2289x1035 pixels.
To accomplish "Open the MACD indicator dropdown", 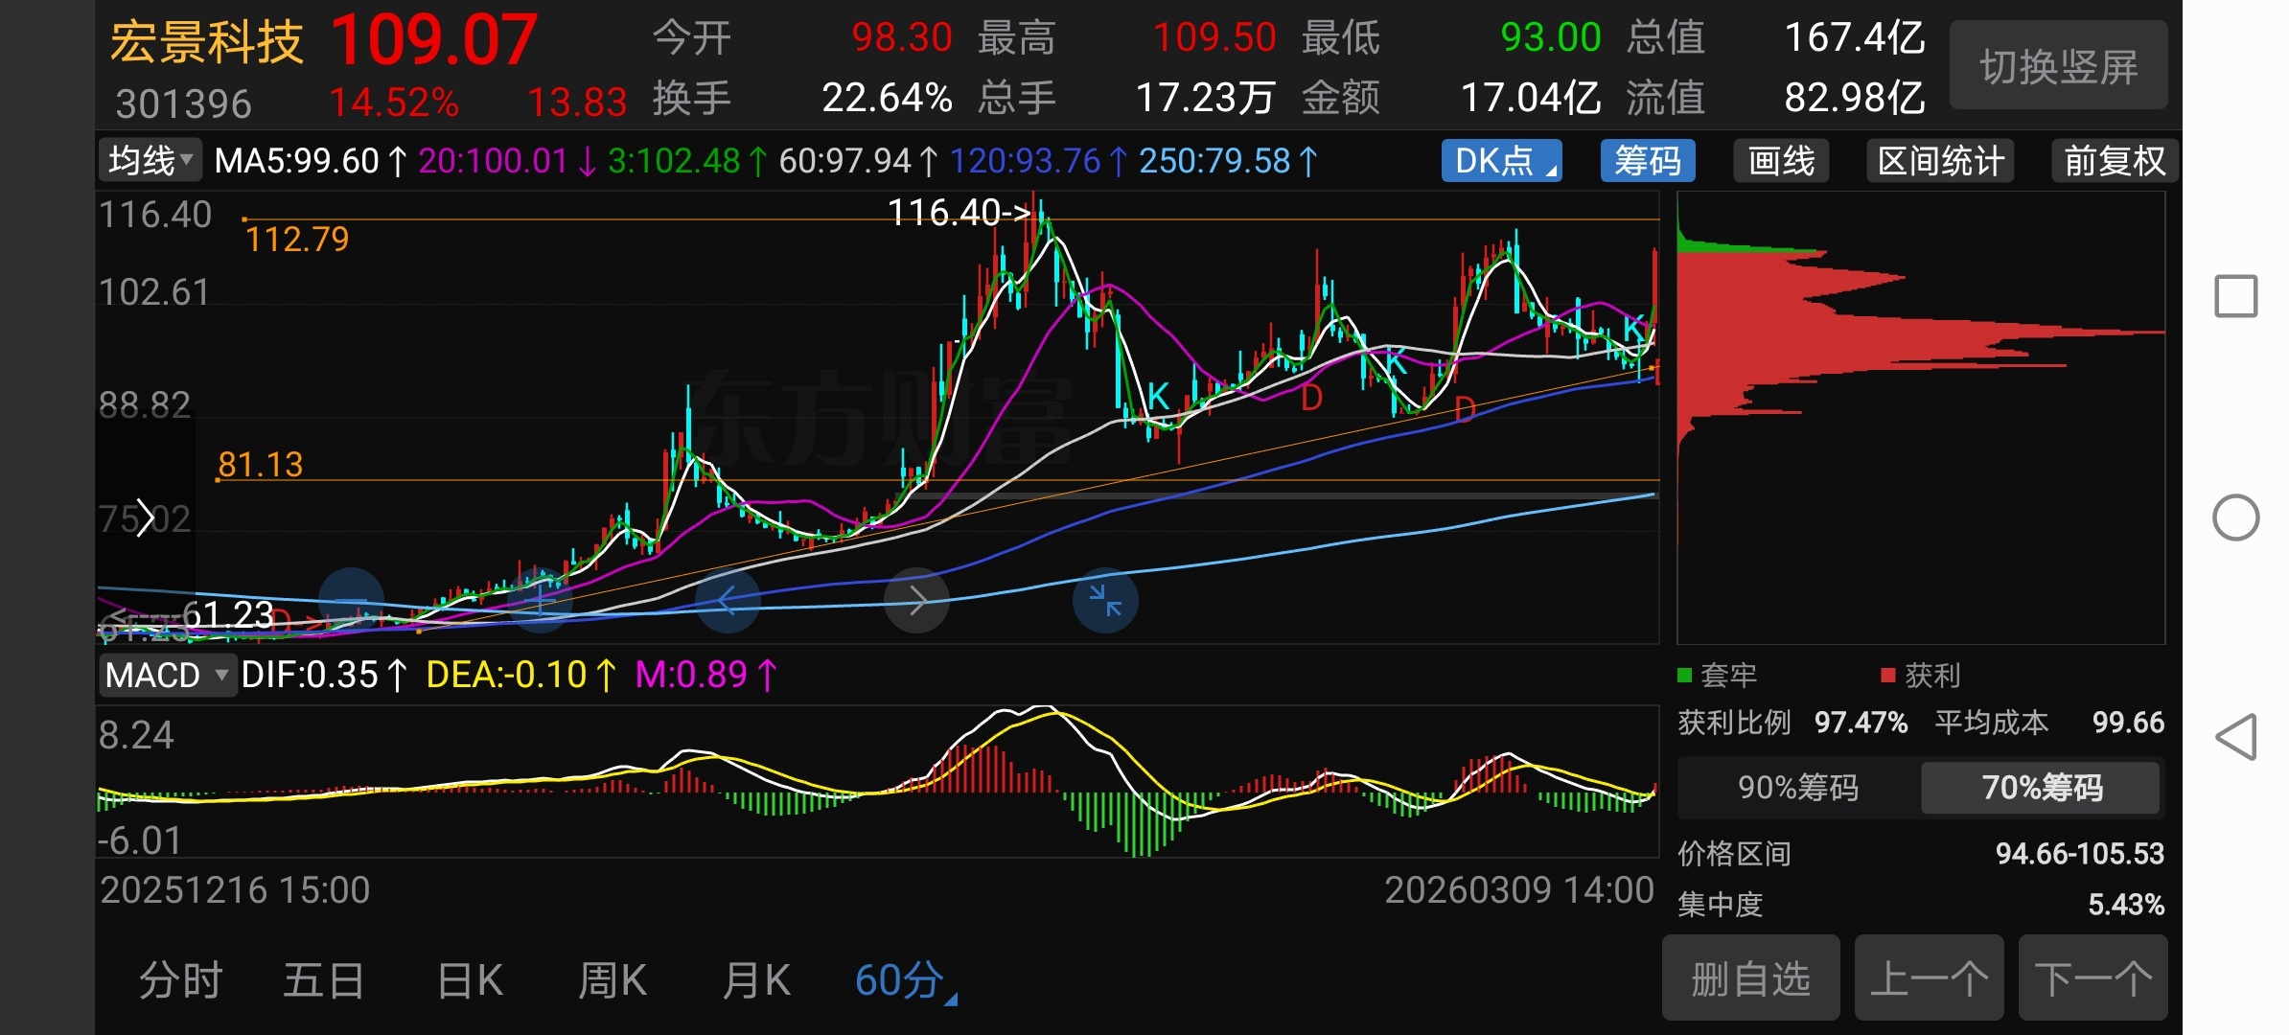I will (167, 675).
